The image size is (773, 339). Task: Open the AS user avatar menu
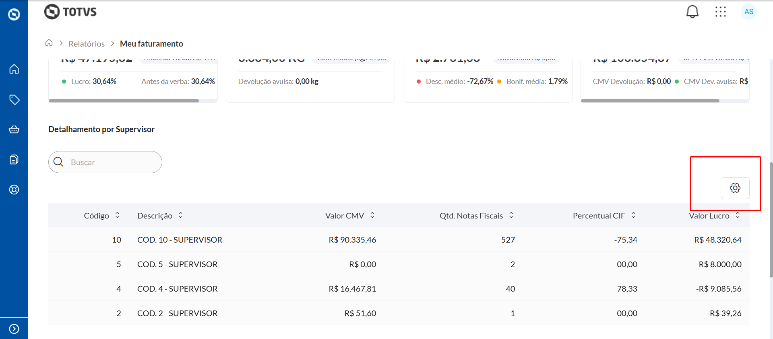click(748, 12)
